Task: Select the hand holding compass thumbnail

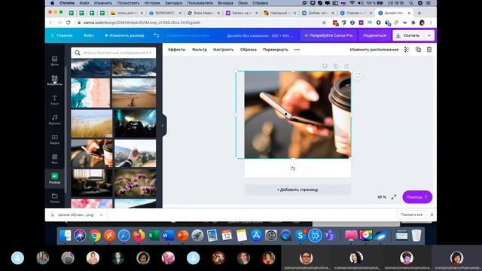Action: [136, 154]
